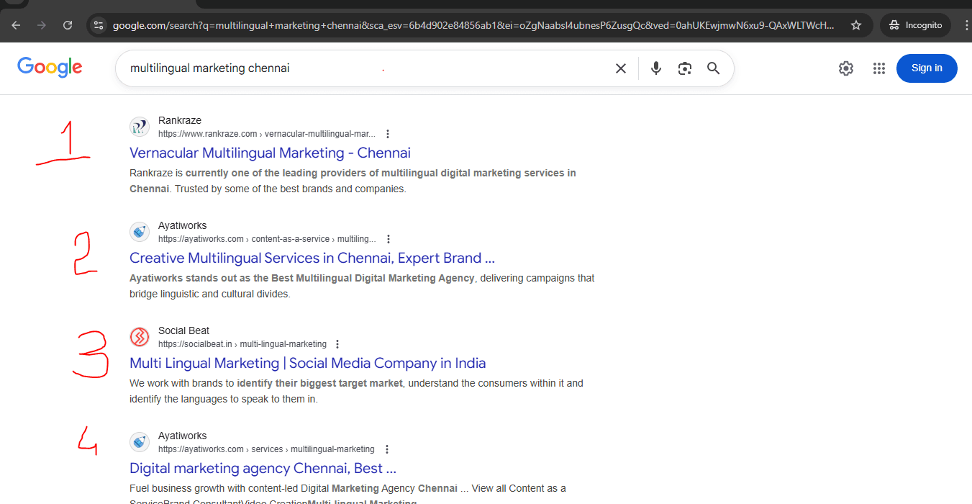Click the Social Beat site favicon
This screenshot has height=504, width=972.
click(x=139, y=336)
